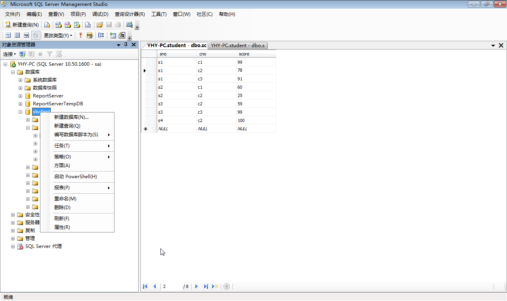Click the New Query (新建查询) toolbar button
507x301 pixels.
[x=22, y=25]
